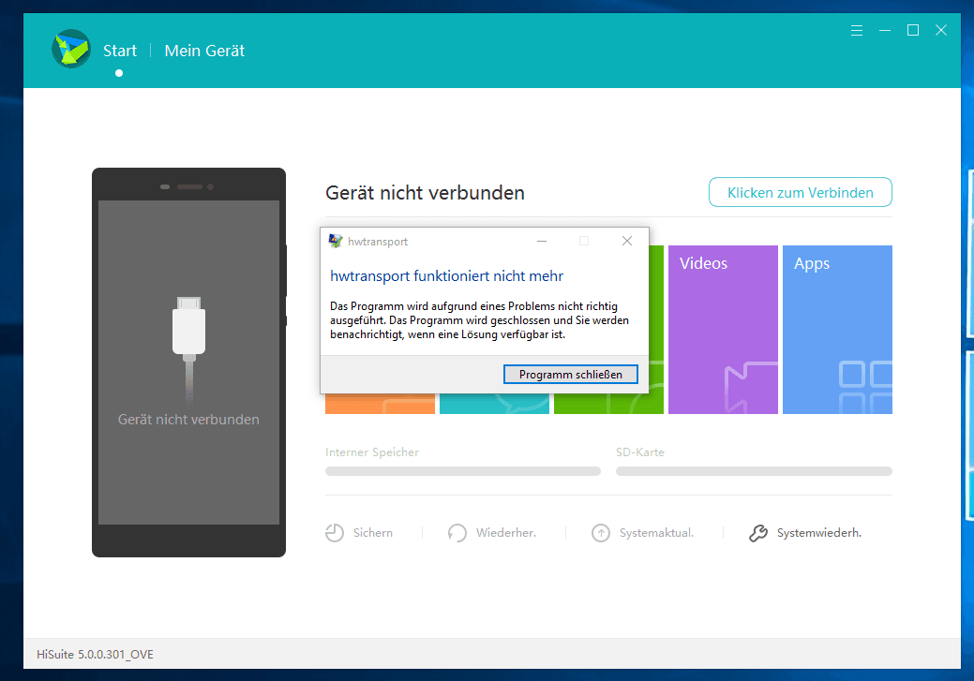This screenshot has width=974, height=681.
Task: Click the hwtransport dialog title icon
Action: (336, 241)
